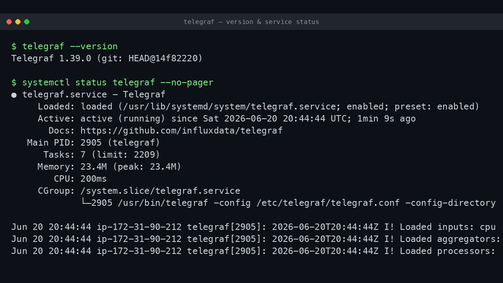Click the CPU 200ms value
503x283 pixels.
click(94, 179)
